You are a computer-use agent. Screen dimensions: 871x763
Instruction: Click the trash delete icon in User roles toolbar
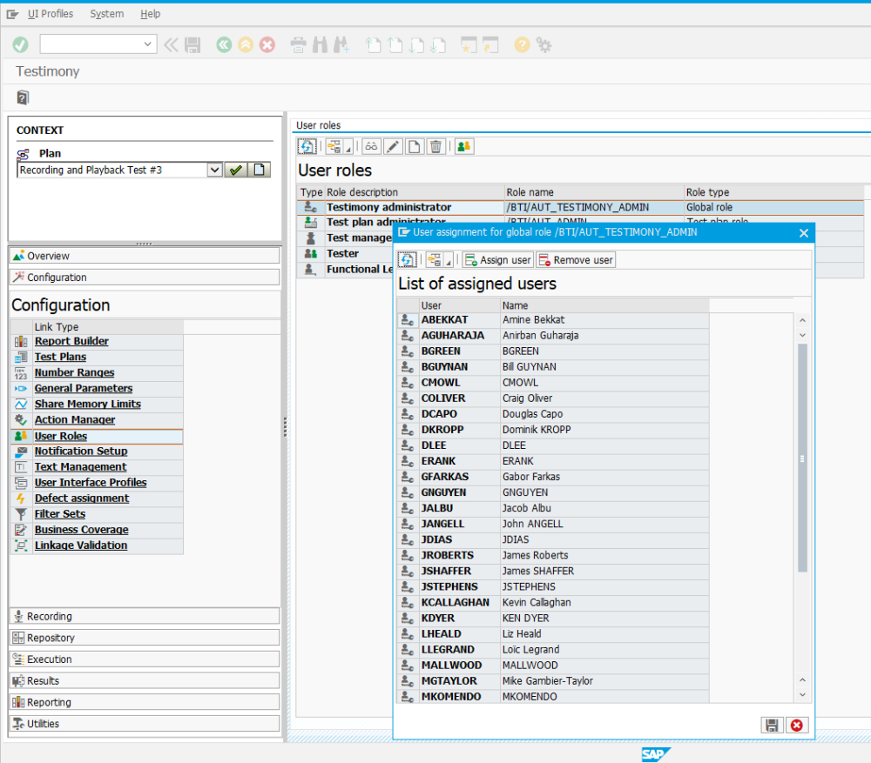[436, 146]
